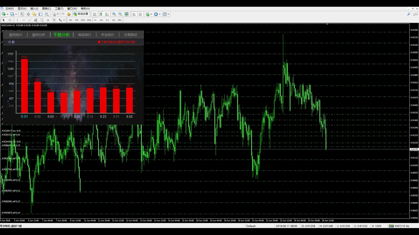Click the red legend color square

tap(99, 42)
